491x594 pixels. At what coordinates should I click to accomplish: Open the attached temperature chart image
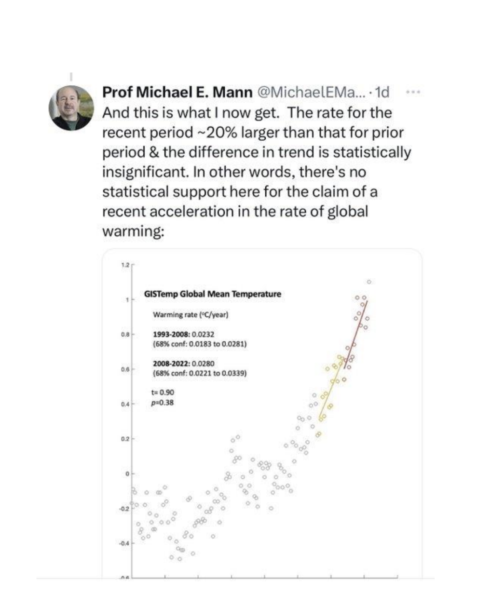coord(263,414)
